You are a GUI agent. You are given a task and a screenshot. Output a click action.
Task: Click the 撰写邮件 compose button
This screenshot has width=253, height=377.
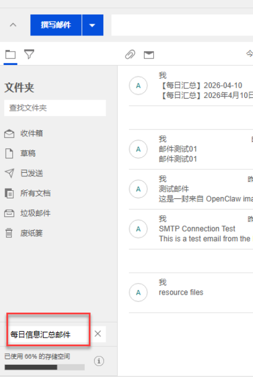(56, 25)
